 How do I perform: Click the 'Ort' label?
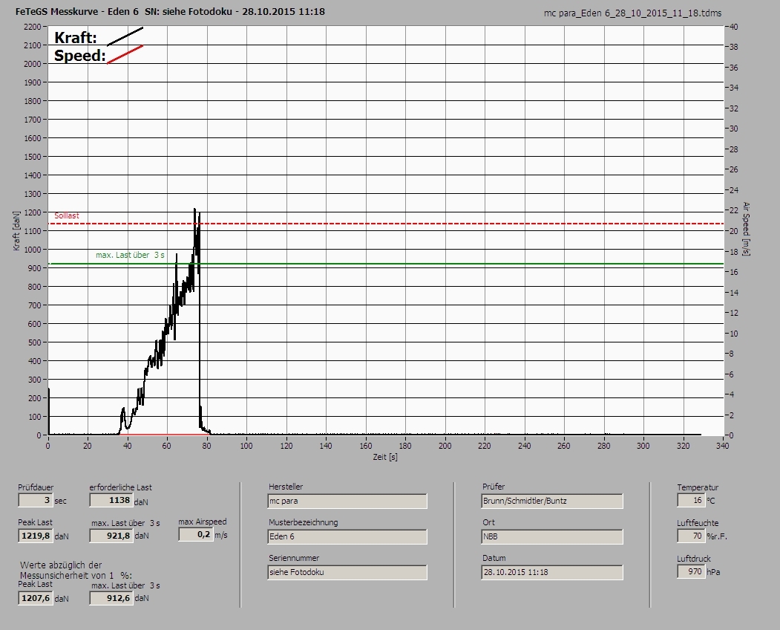tap(488, 522)
